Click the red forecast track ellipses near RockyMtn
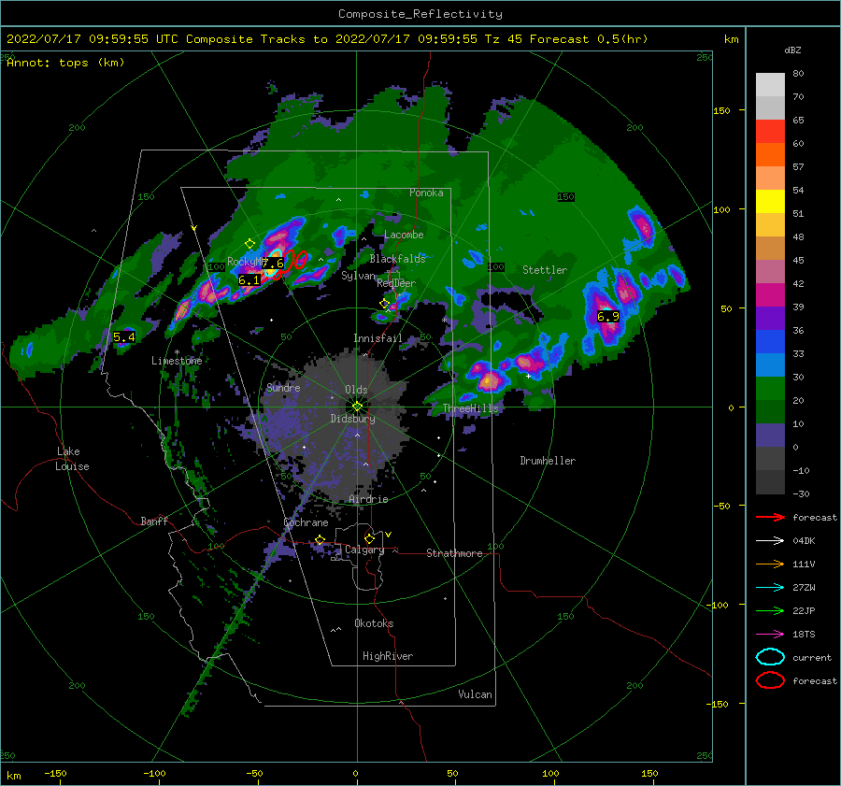Viewport: 841px width, 786px height. pos(291,263)
